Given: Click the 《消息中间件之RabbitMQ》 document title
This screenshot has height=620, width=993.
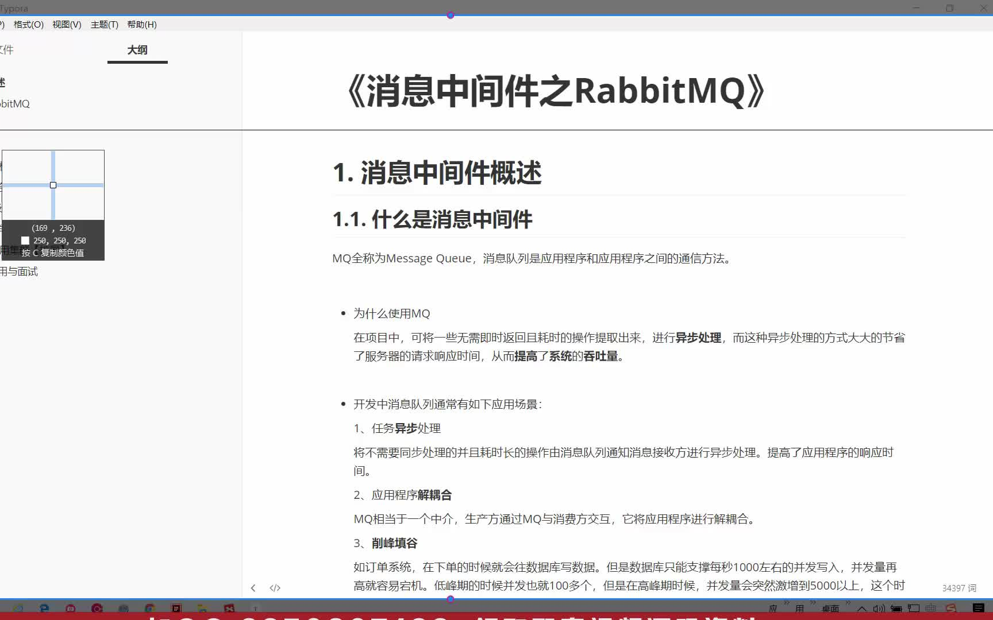Looking at the screenshot, I should coord(556,91).
